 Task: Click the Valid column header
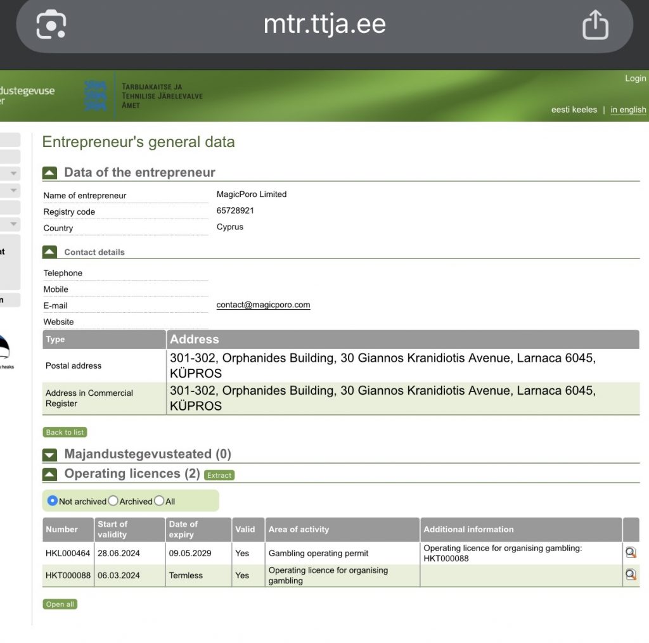pyautogui.click(x=248, y=529)
